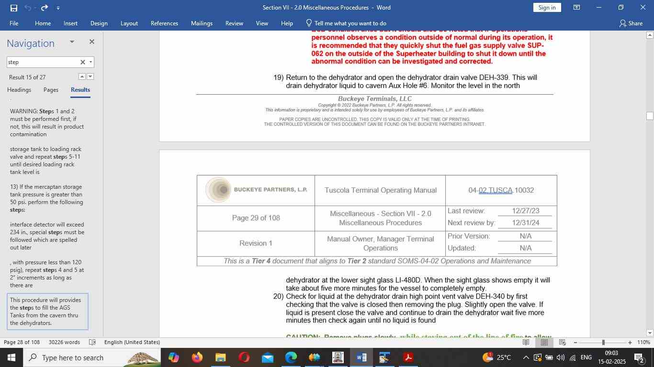The image size is (654, 367).
Task: Click the Share button
Action: click(631, 23)
